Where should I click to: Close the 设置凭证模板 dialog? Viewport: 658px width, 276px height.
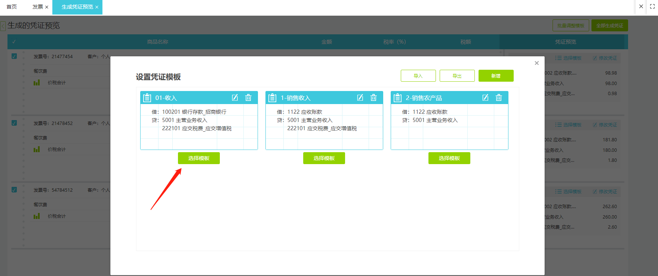pos(536,63)
